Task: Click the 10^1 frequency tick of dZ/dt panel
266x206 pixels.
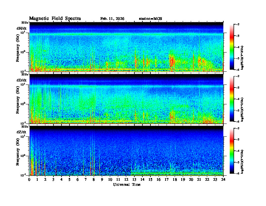Action: 23,136
